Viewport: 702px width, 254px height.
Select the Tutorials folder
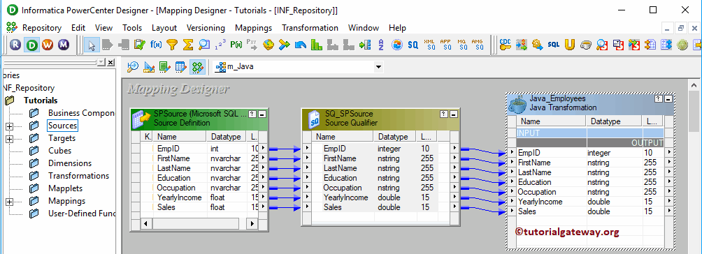pos(41,100)
